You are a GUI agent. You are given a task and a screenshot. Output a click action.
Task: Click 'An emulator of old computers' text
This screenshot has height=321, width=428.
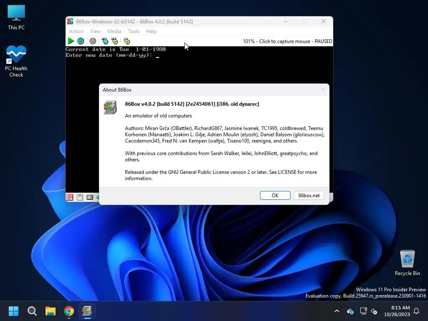point(158,116)
